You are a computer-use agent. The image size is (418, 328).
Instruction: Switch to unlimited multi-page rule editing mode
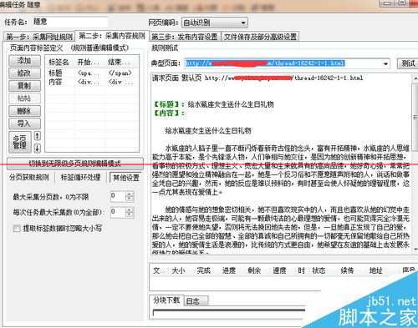click(75, 164)
